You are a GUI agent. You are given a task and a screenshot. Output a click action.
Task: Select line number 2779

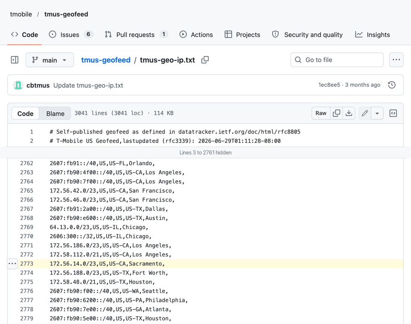pyautogui.click(x=27, y=318)
